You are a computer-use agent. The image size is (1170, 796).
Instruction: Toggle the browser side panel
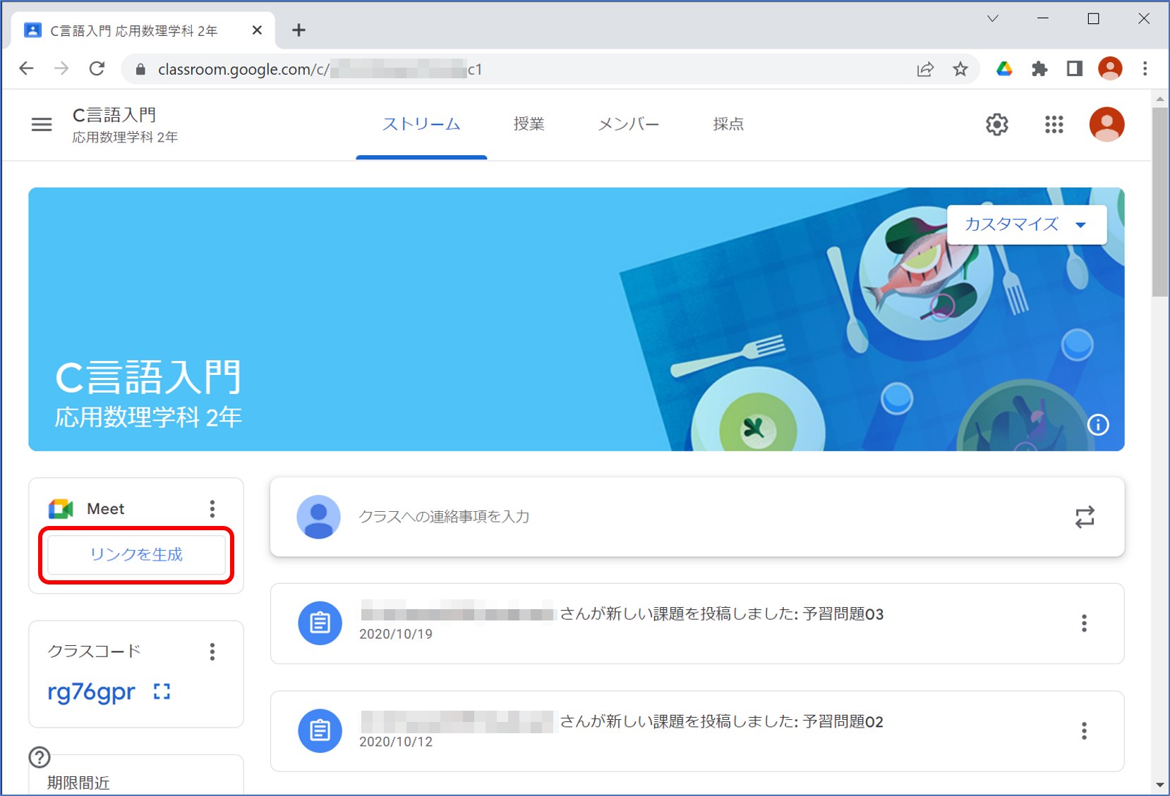coord(1074,69)
